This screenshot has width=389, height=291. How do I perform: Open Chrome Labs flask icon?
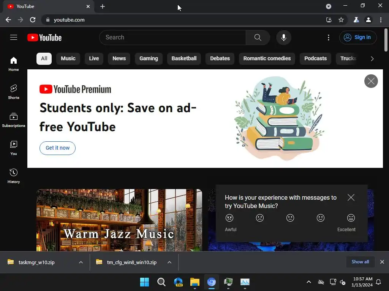[356, 20]
